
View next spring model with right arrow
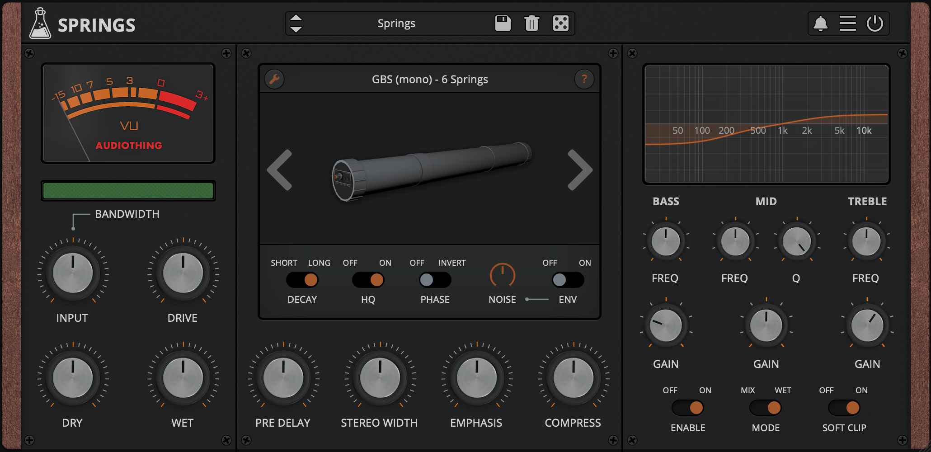pyautogui.click(x=580, y=169)
